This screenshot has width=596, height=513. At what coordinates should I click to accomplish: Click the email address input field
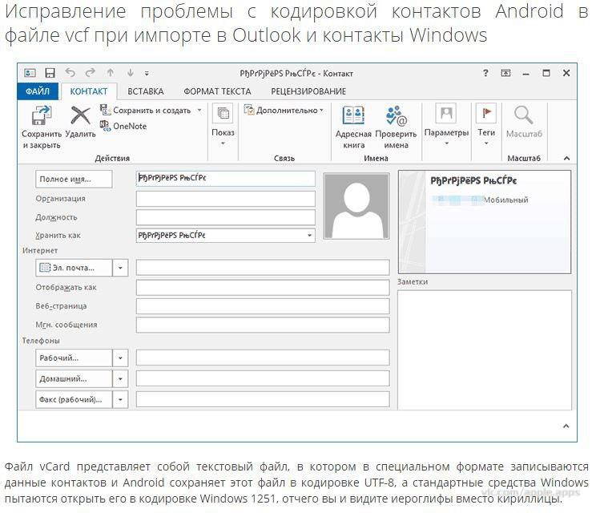(x=263, y=268)
